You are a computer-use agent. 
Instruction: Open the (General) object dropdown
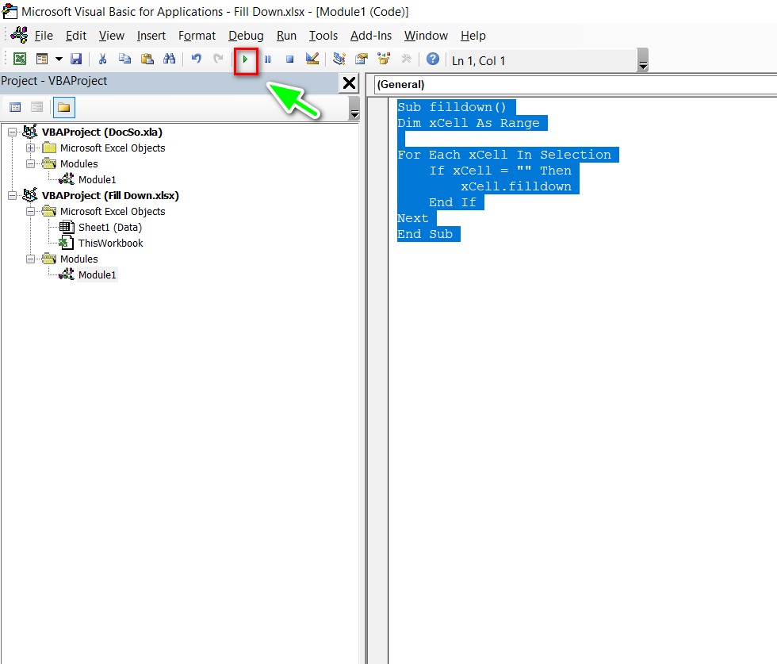click(571, 84)
